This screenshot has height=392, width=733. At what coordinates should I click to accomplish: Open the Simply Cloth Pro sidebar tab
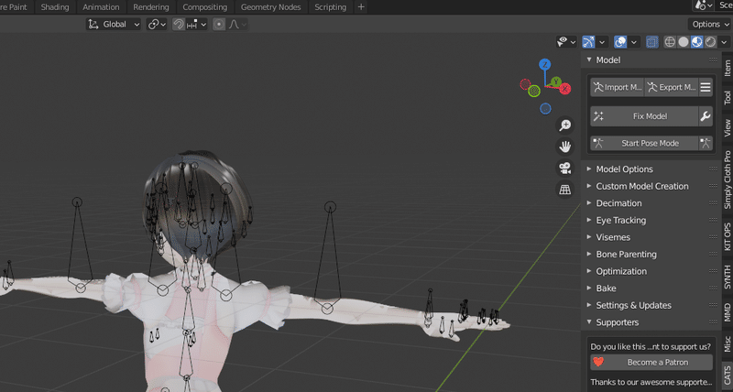tap(728, 180)
